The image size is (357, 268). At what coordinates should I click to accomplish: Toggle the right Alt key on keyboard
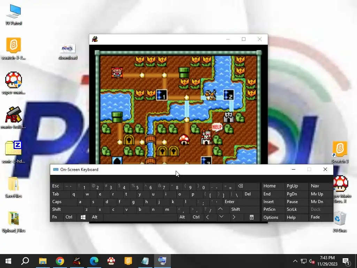click(x=184, y=217)
